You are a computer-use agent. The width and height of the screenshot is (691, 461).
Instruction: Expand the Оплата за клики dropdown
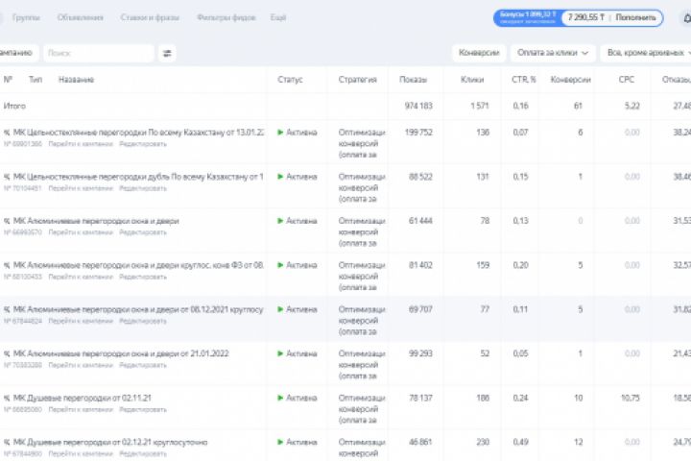pyautogui.click(x=552, y=53)
